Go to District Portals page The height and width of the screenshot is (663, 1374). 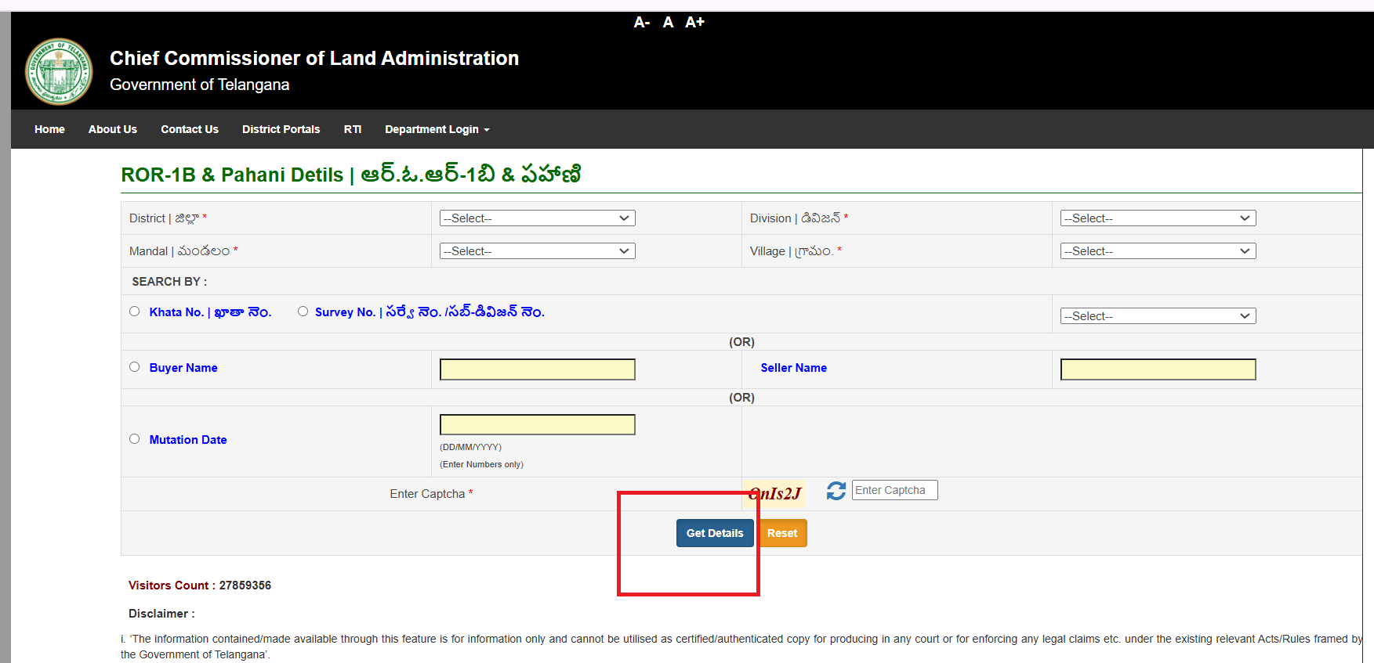pos(281,130)
